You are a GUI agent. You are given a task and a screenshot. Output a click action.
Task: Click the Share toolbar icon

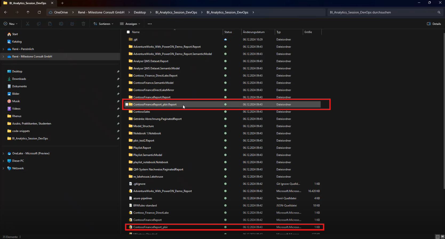[x=72, y=24]
